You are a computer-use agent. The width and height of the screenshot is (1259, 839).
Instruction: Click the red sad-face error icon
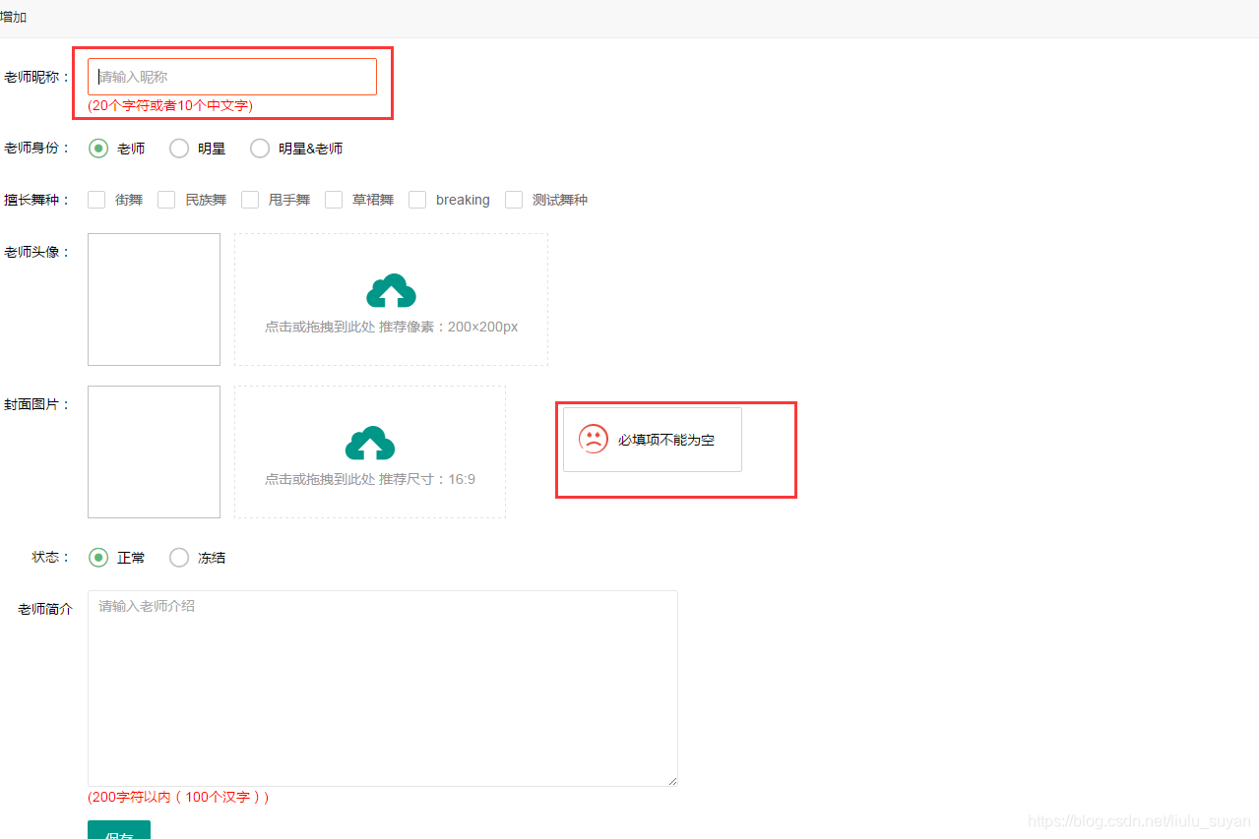coord(593,439)
